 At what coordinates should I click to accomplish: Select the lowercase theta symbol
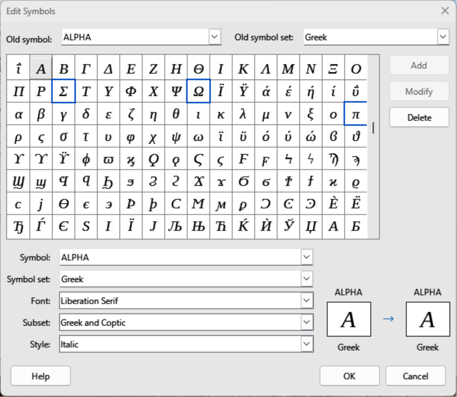click(x=176, y=114)
